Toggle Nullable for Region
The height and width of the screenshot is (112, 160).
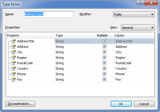pyautogui.click(x=104, y=58)
